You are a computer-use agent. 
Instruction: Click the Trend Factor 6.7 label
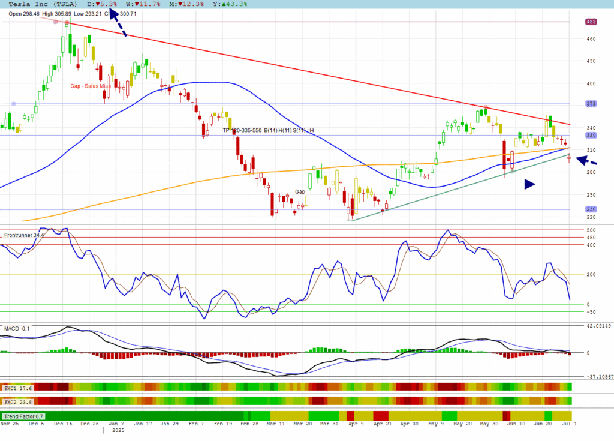point(23,416)
